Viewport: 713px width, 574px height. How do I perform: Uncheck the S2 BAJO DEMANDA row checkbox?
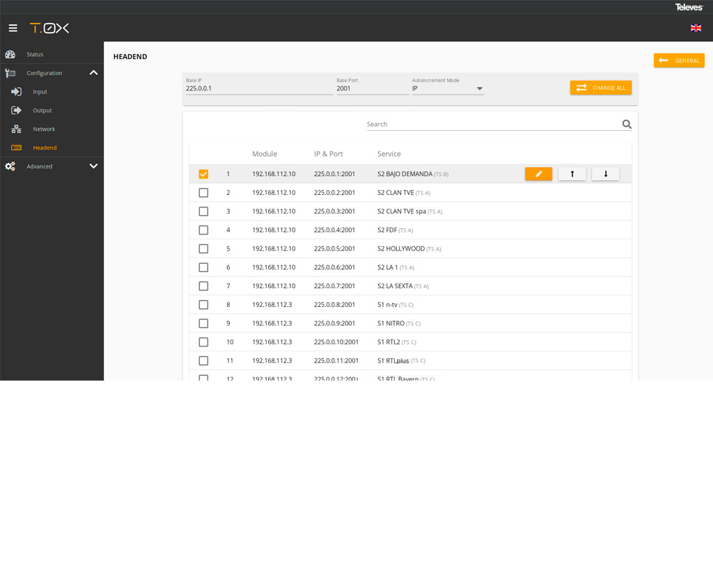[203, 174]
